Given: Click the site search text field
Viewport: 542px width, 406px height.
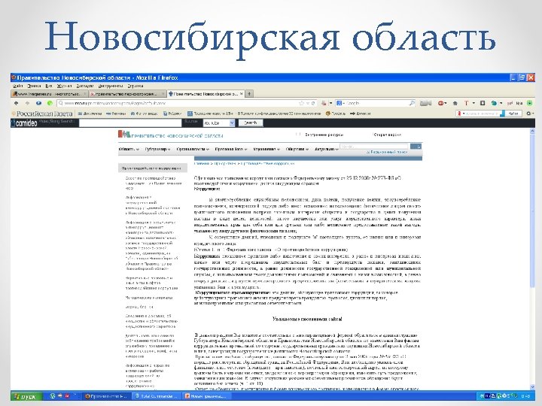Looking at the screenshot, I should click(374, 147).
